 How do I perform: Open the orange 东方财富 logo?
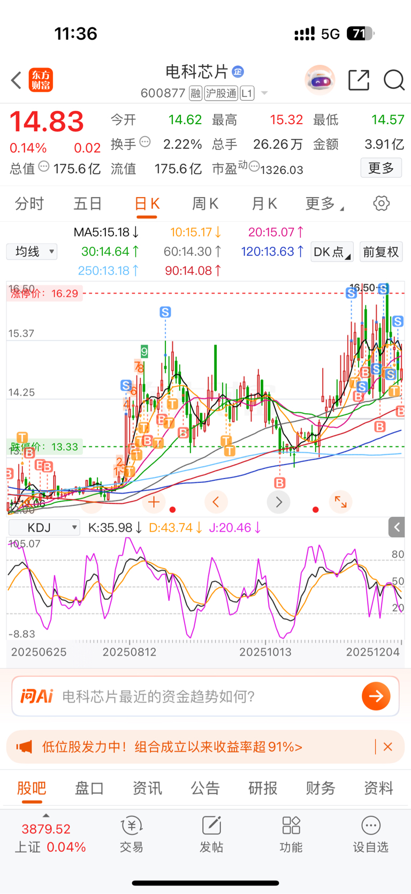[x=41, y=80]
